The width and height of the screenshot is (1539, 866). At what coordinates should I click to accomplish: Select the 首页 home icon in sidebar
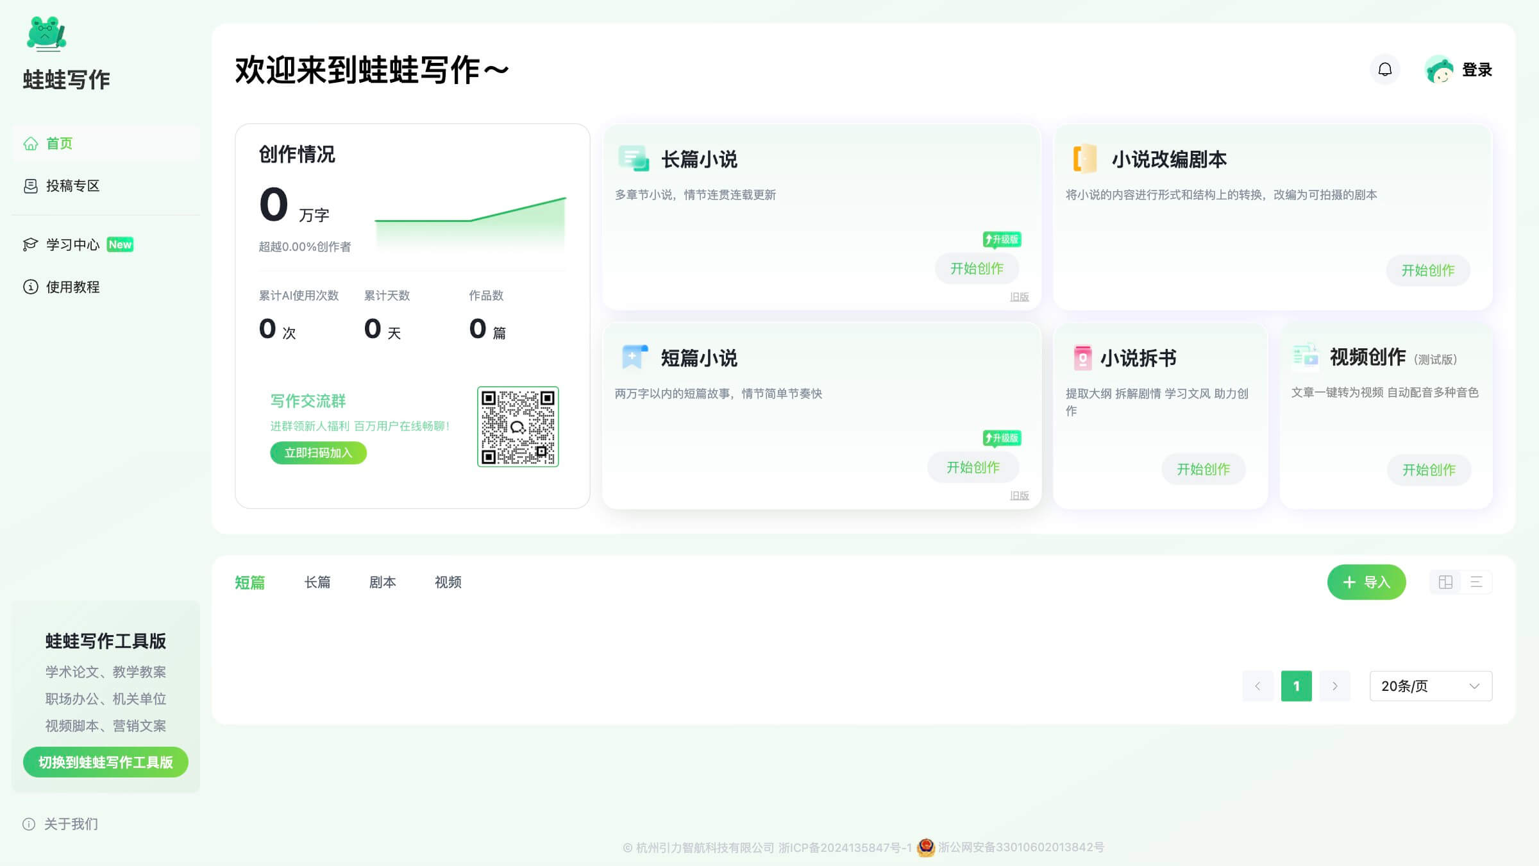[30, 144]
